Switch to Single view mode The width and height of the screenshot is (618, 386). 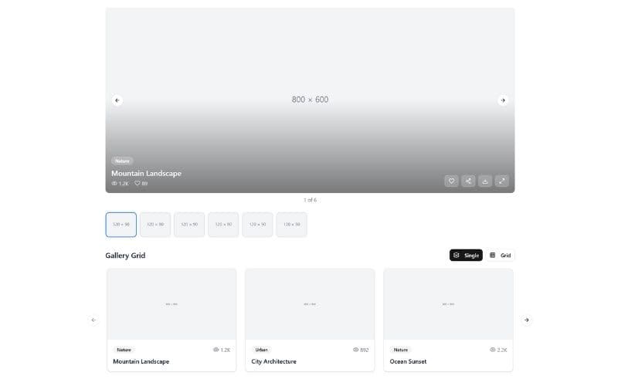(466, 256)
